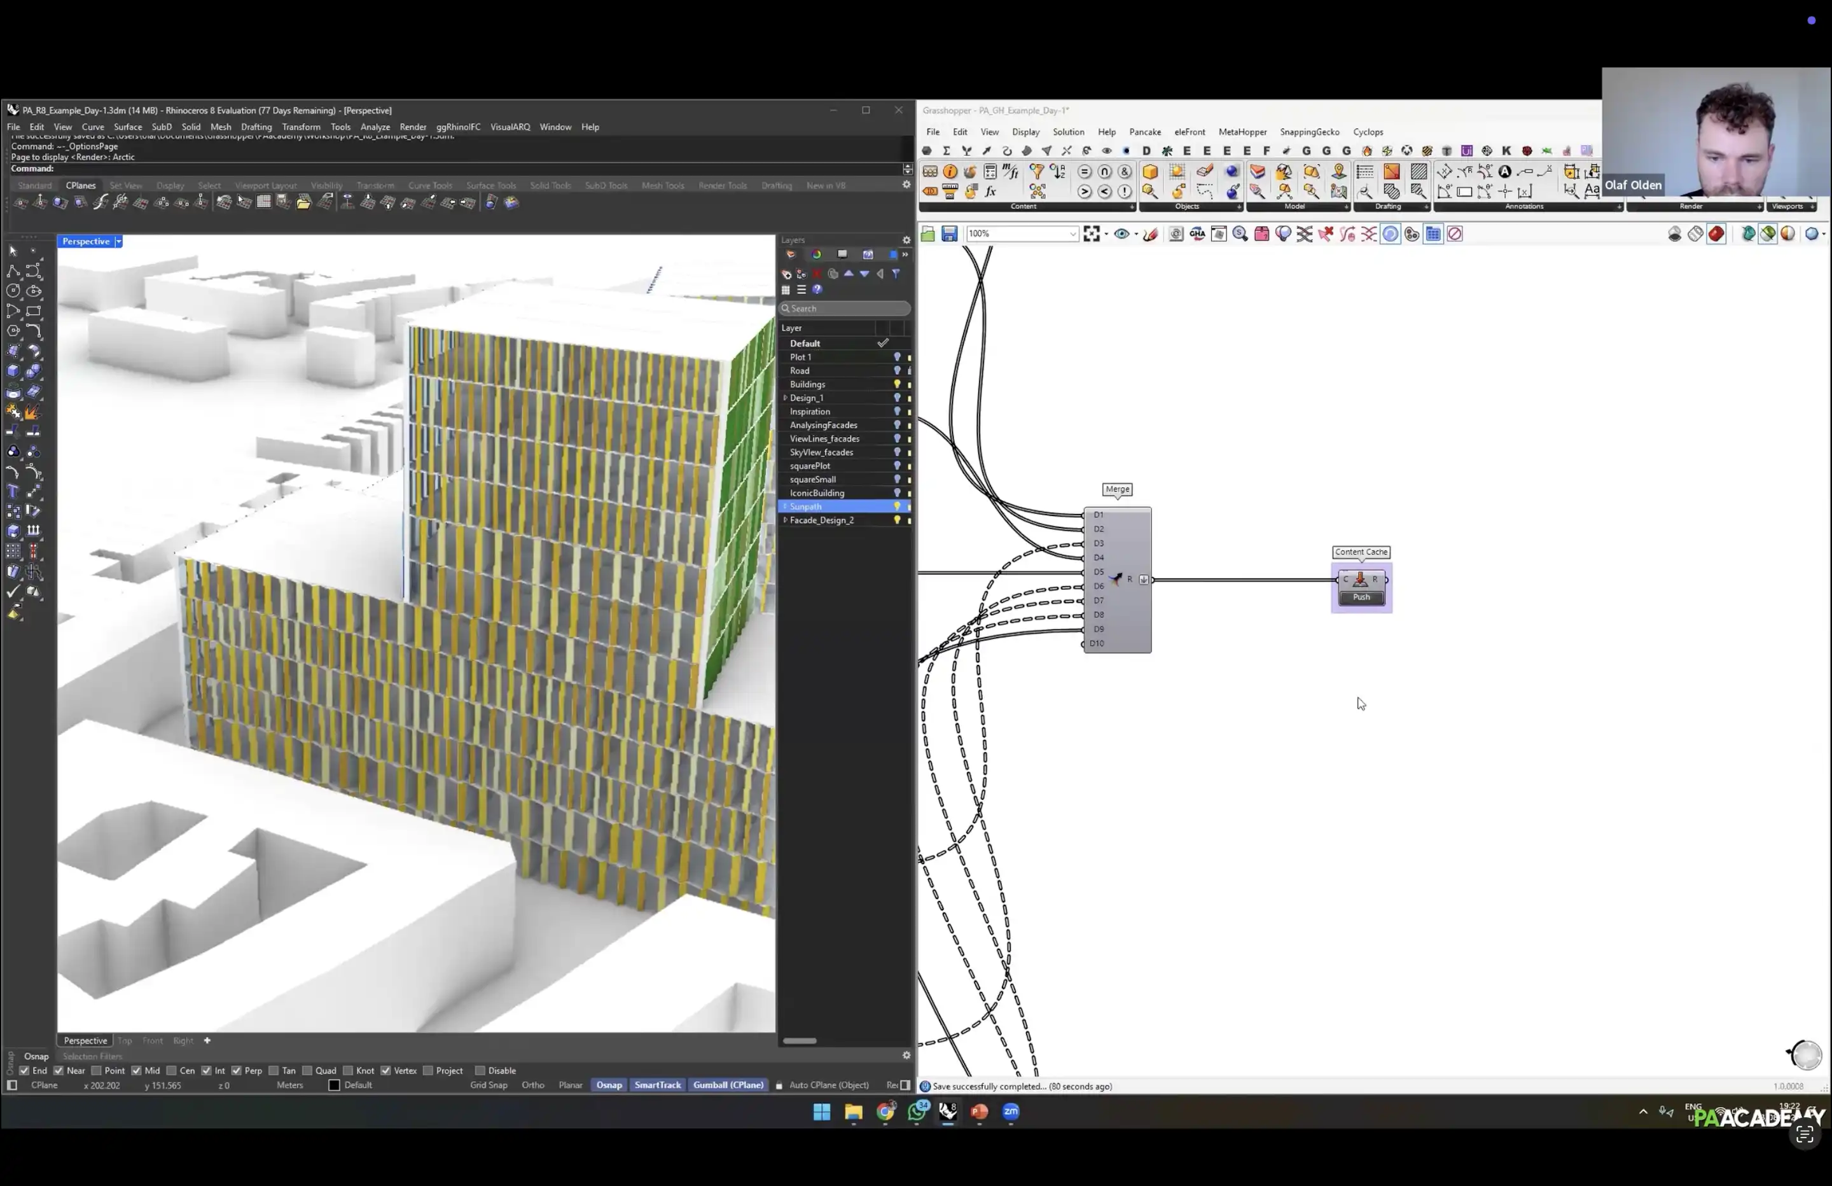Show more Layers panel tabs with double chevron

pos(905,255)
